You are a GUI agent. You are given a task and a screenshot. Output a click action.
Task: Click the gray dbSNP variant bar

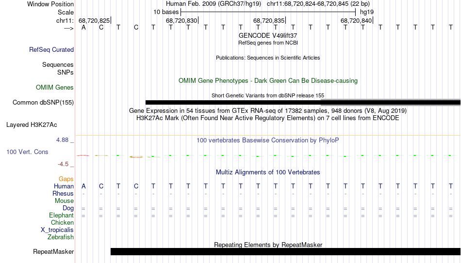[x=391, y=103]
